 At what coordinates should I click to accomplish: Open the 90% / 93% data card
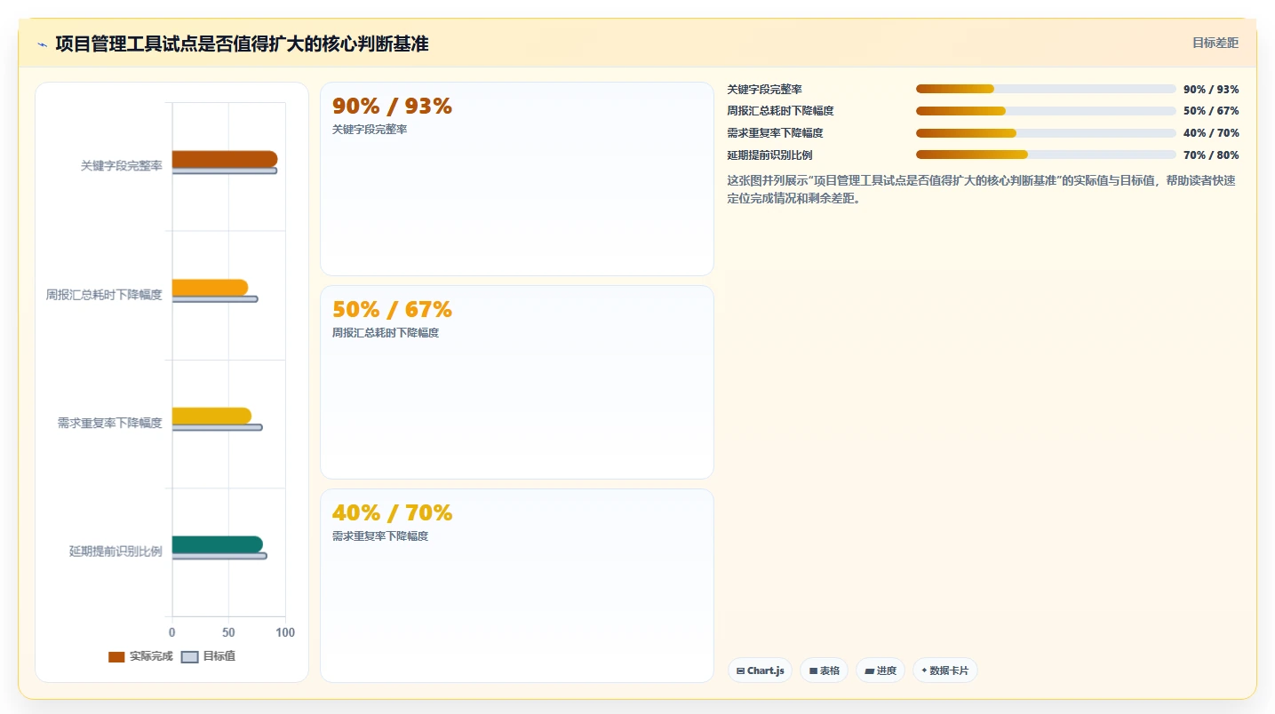tap(517, 179)
